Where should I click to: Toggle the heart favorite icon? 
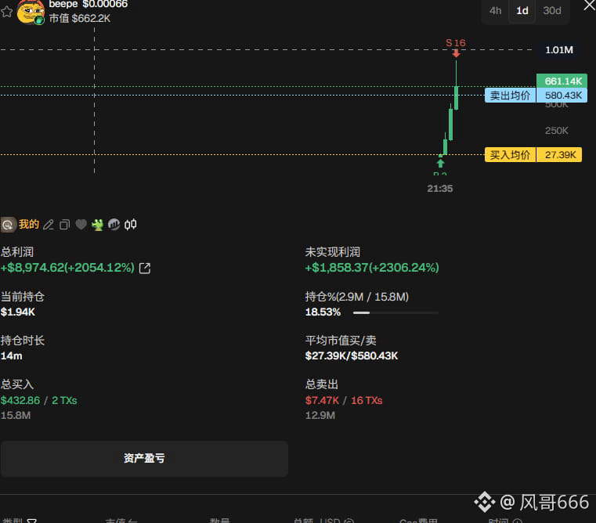pyautogui.click(x=81, y=225)
